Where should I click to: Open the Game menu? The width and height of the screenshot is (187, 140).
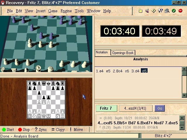53,11
